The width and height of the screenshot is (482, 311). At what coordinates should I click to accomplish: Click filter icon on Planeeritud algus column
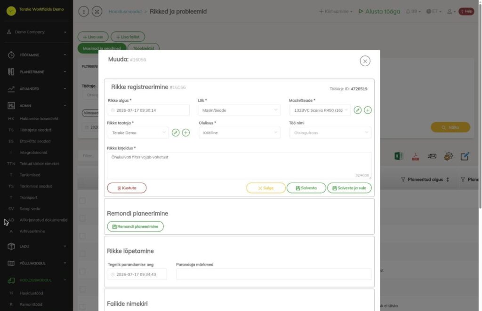(403, 179)
